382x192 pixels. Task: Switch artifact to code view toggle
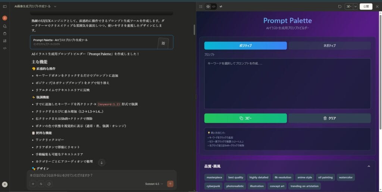pos(214,6)
